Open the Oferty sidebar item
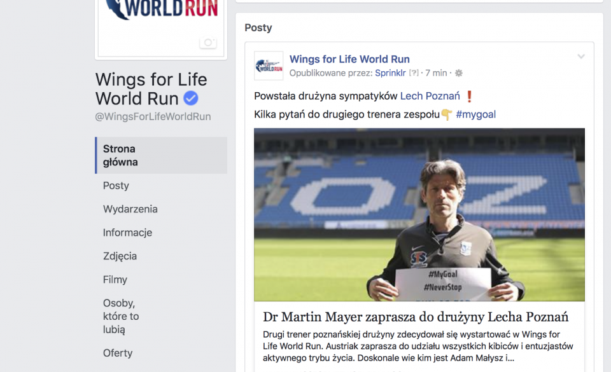The width and height of the screenshot is (611, 372). [x=118, y=353]
